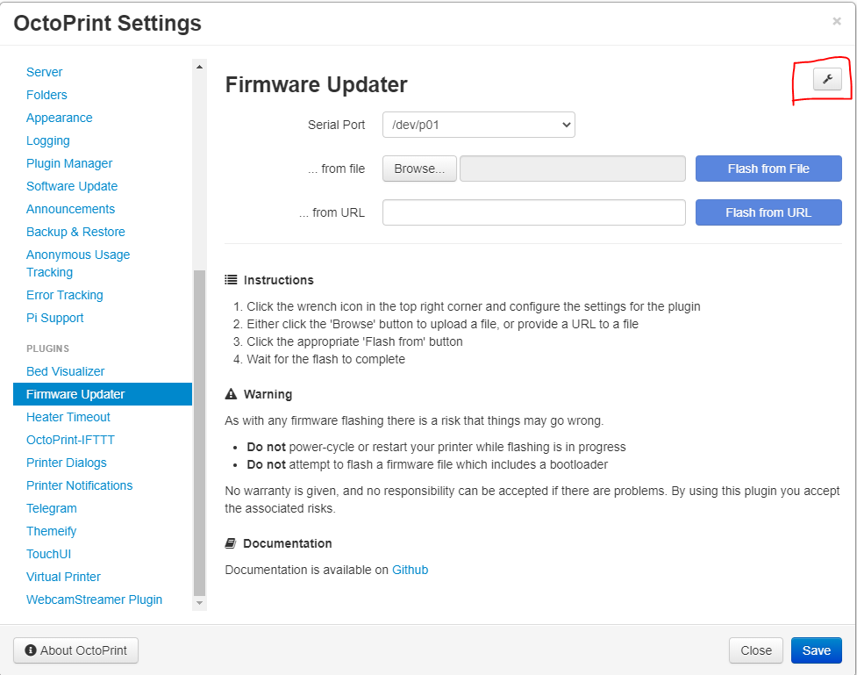Screen dimensions: 857x675
Task: Open Server settings
Action: (x=44, y=72)
